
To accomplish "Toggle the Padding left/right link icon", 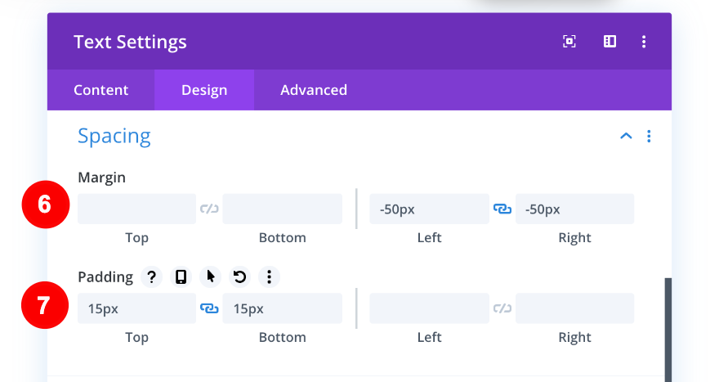I will point(502,308).
